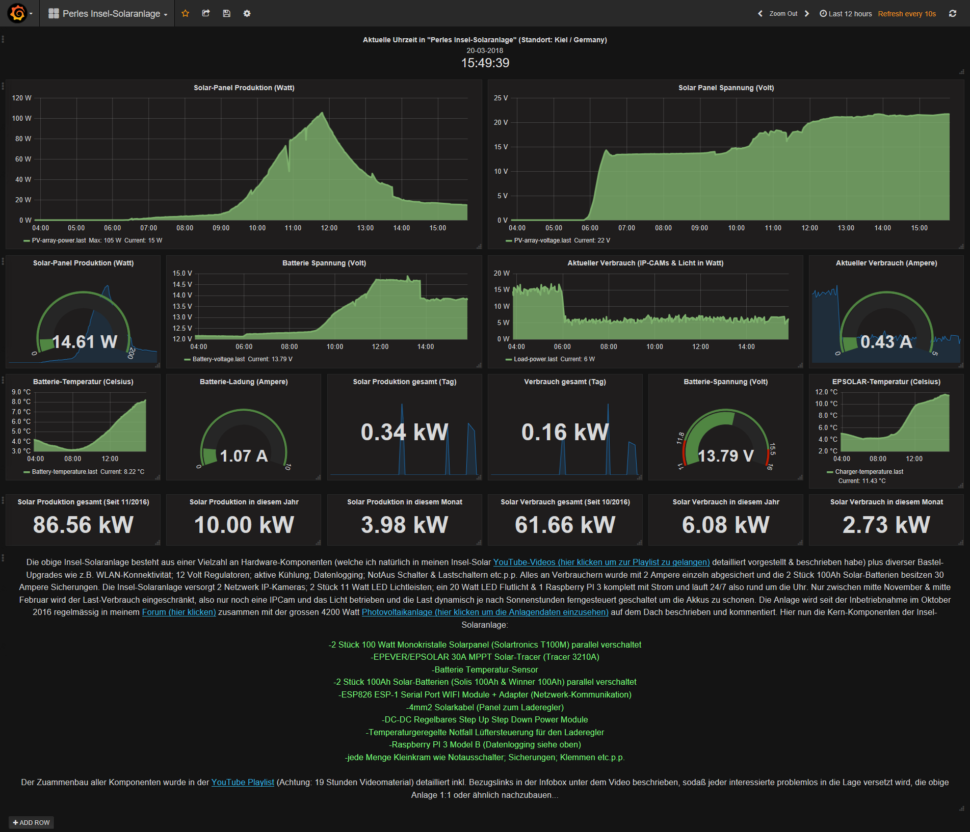
Task: Open the Solar-Panel Produktion (Watt) graph panel title menu
Action: 244,88
